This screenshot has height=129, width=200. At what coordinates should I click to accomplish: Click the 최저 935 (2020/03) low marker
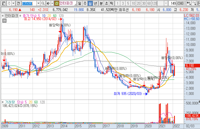128,94
